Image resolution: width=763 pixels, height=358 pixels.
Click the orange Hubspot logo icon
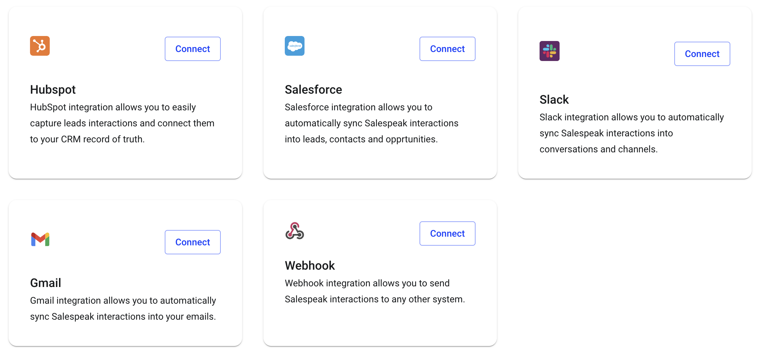40,46
